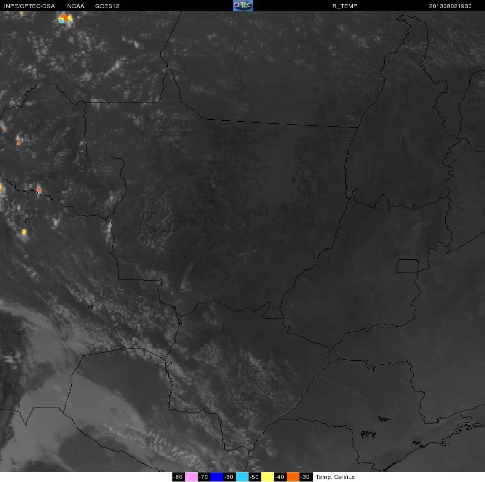The image size is (485, 482).
Task: Select the yellow -50 to -40 swatch
Action: 267,477
